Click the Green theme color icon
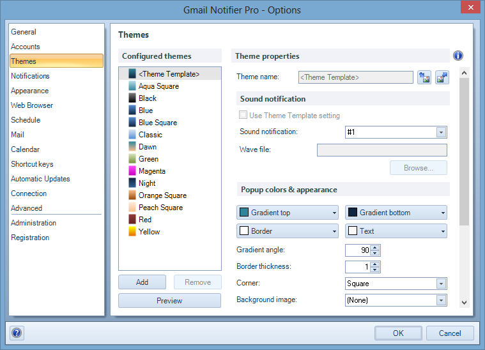485x350 pixels. click(x=132, y=158)
